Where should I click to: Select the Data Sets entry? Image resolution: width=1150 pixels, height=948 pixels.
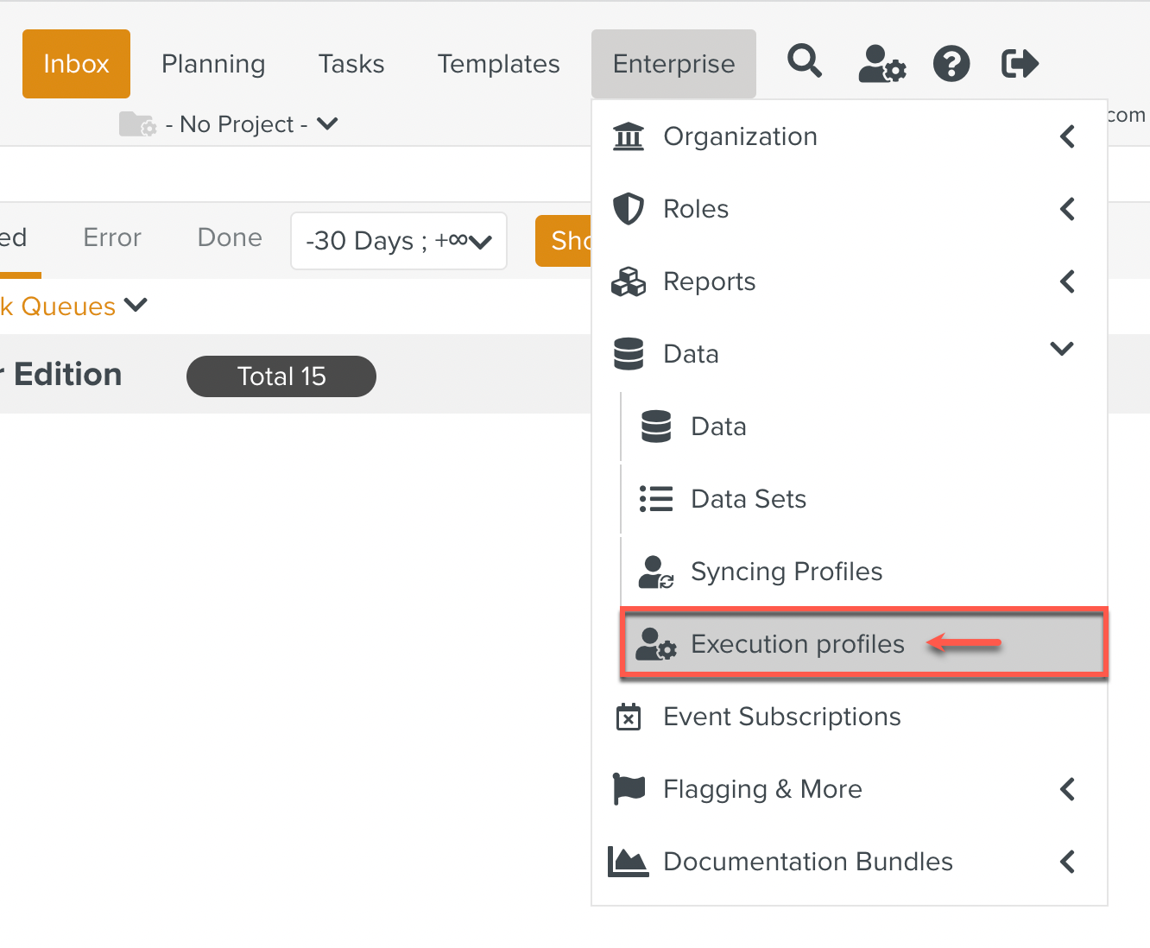(x=748, y=498)
